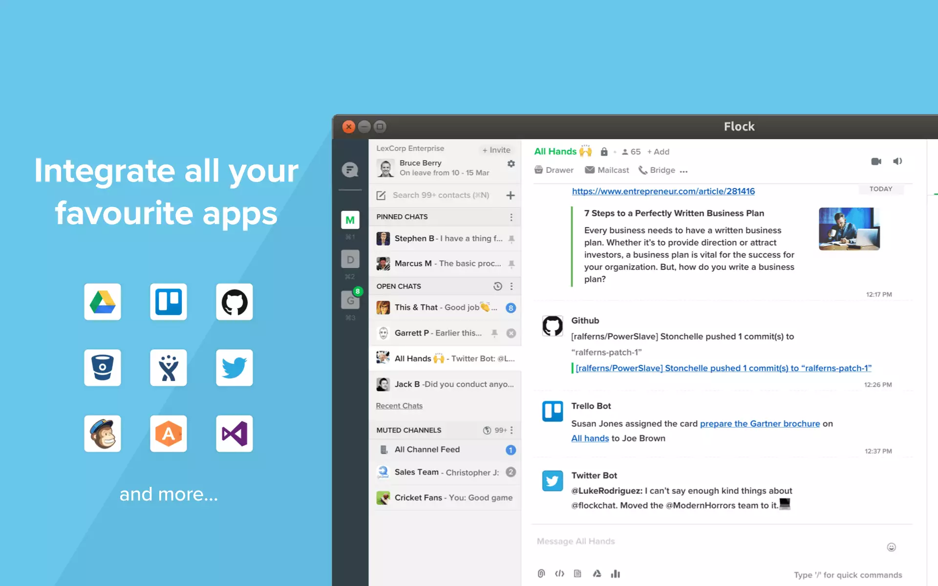
Task: Click the code snippet icon
Action: [560, 574]
